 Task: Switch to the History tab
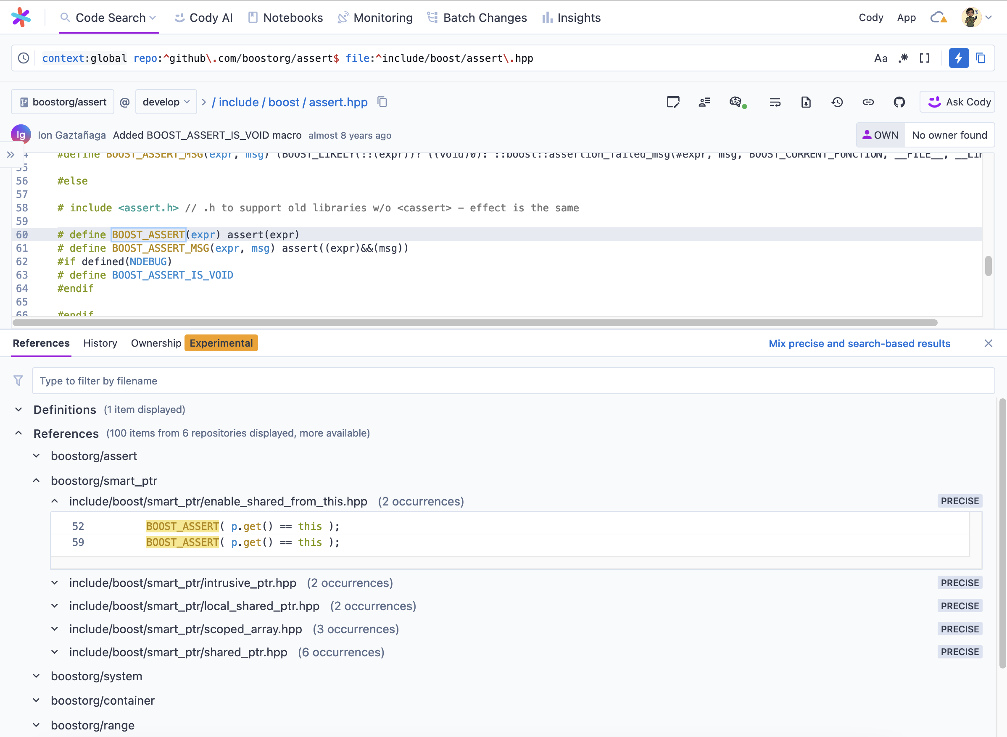[x=100, y=343]
